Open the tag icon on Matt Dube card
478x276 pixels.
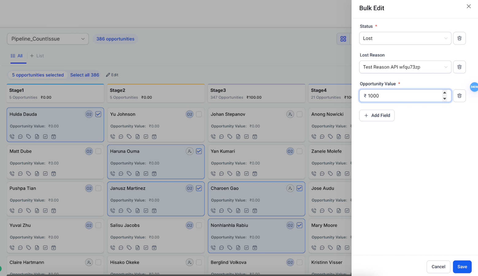[29, 174]
